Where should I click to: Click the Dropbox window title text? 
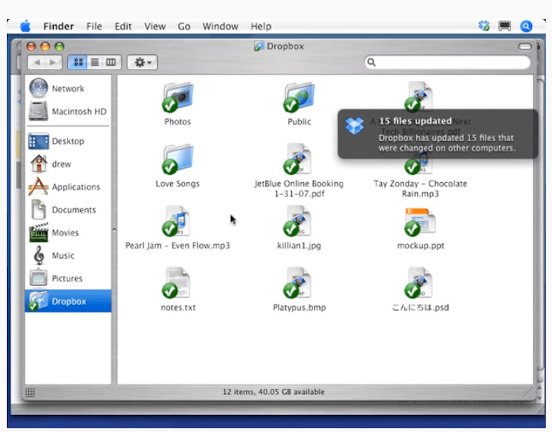(285, 47)
